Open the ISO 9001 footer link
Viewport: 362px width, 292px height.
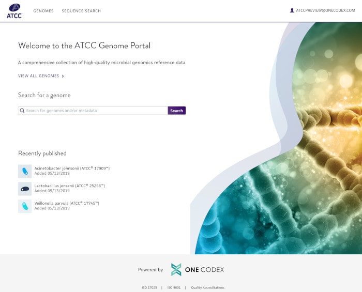click(173, 287)
